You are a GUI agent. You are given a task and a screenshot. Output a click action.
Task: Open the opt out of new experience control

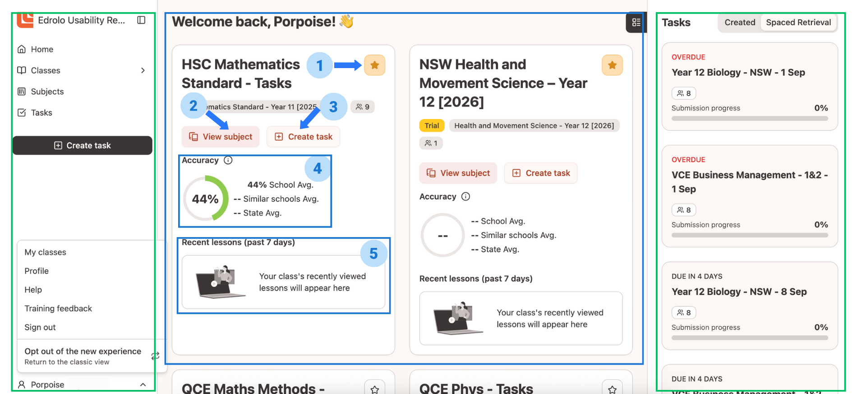click(83, 356)
